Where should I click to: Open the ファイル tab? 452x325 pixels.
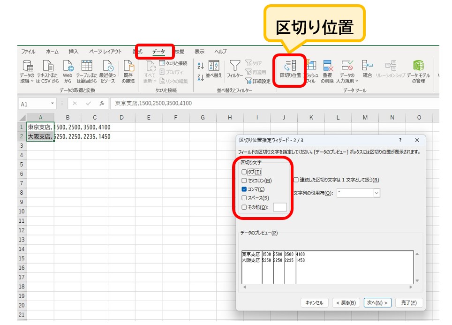point(28,52)
